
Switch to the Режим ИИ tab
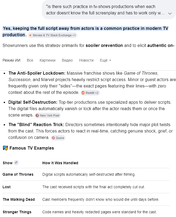click(11, 60)
